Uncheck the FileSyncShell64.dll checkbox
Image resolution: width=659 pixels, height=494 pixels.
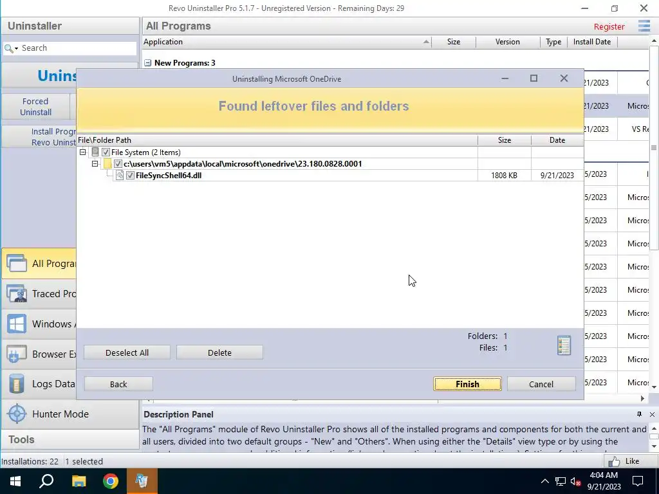click(x=130, y=175)
